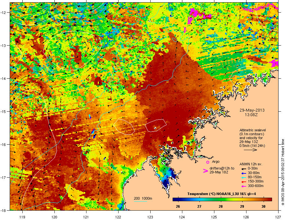Click the 'drifters@12h to' legend label
Screen dimensions: 285x220
tap(222, 169)
